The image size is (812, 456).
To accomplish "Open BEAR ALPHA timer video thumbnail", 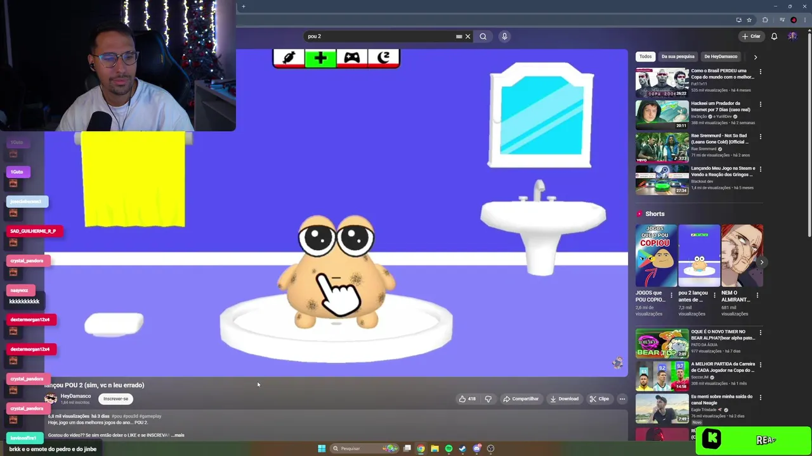I will coord(662,343).
